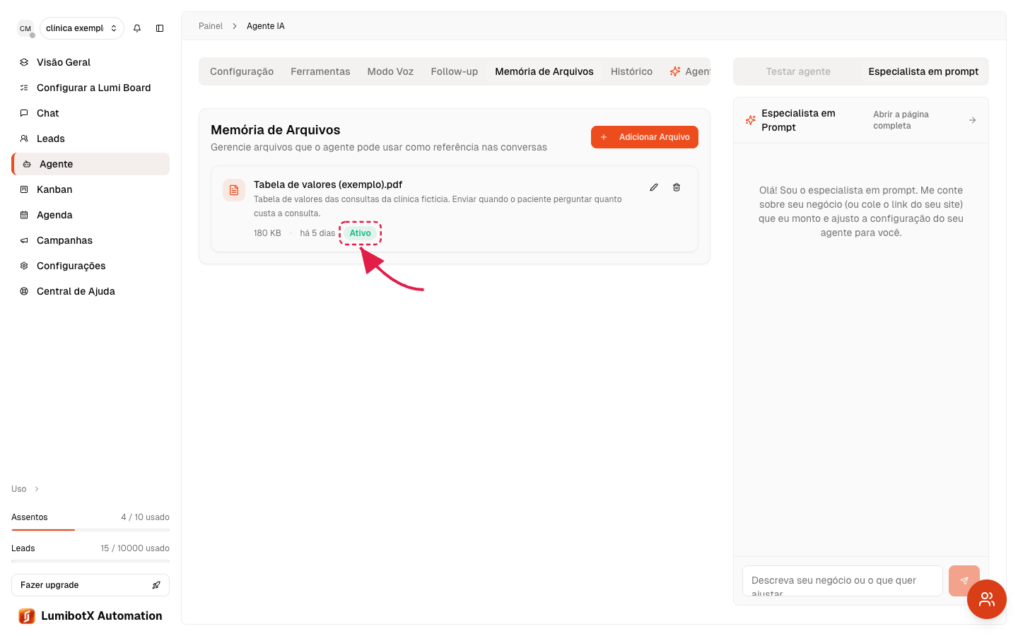Toggle sidebar panel icon near the bell
This screenshot has height=636, width=1018.
[x=160, y=28]
